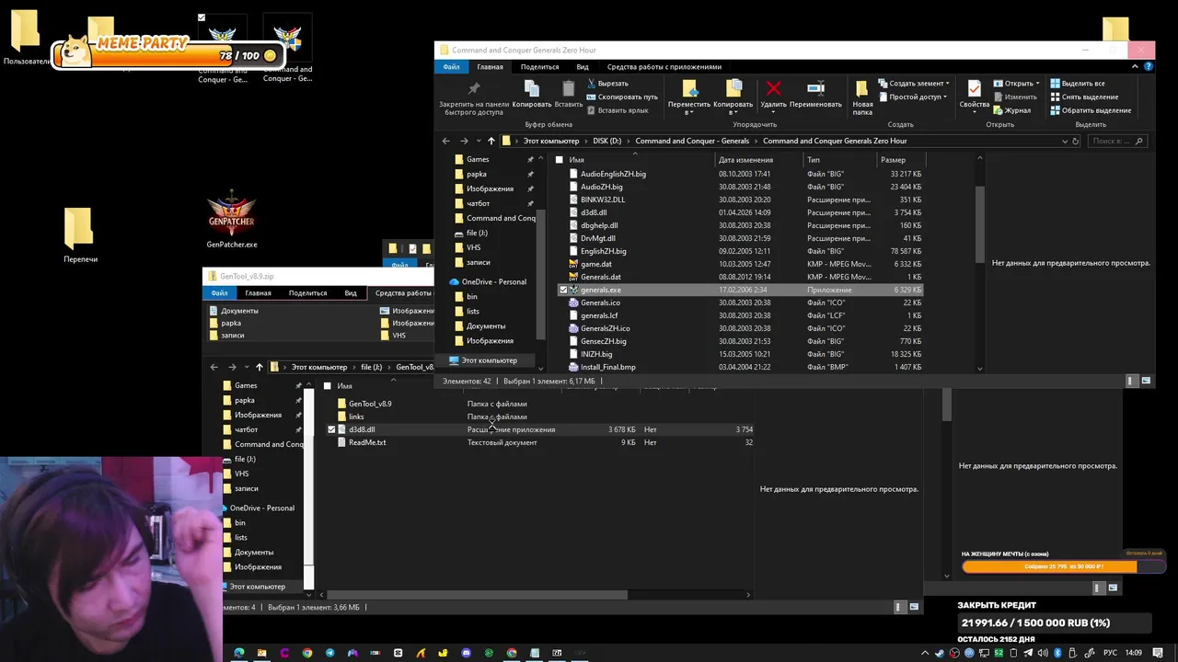
Task: Select Install_Final.bmp file
Action: click(x=607, y=367)
